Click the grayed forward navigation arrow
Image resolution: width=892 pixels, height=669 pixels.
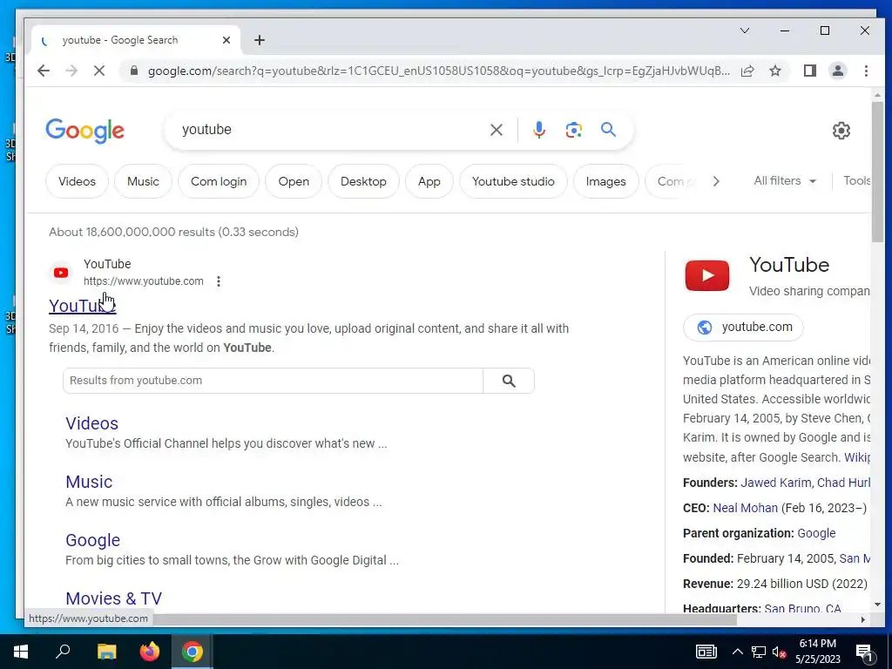(x=71, y=71)
